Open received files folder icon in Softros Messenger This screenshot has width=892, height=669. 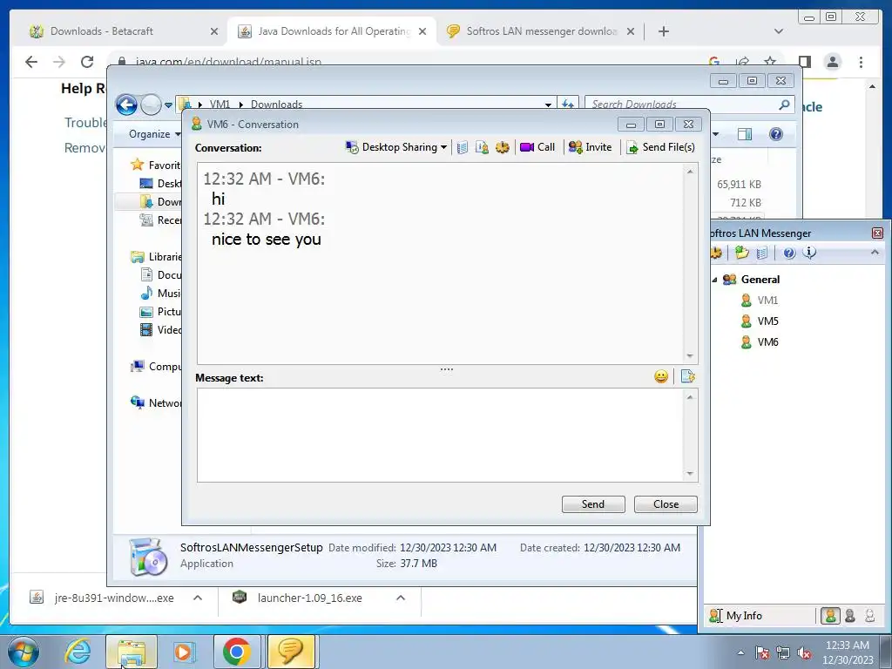[x=741, y=253]
